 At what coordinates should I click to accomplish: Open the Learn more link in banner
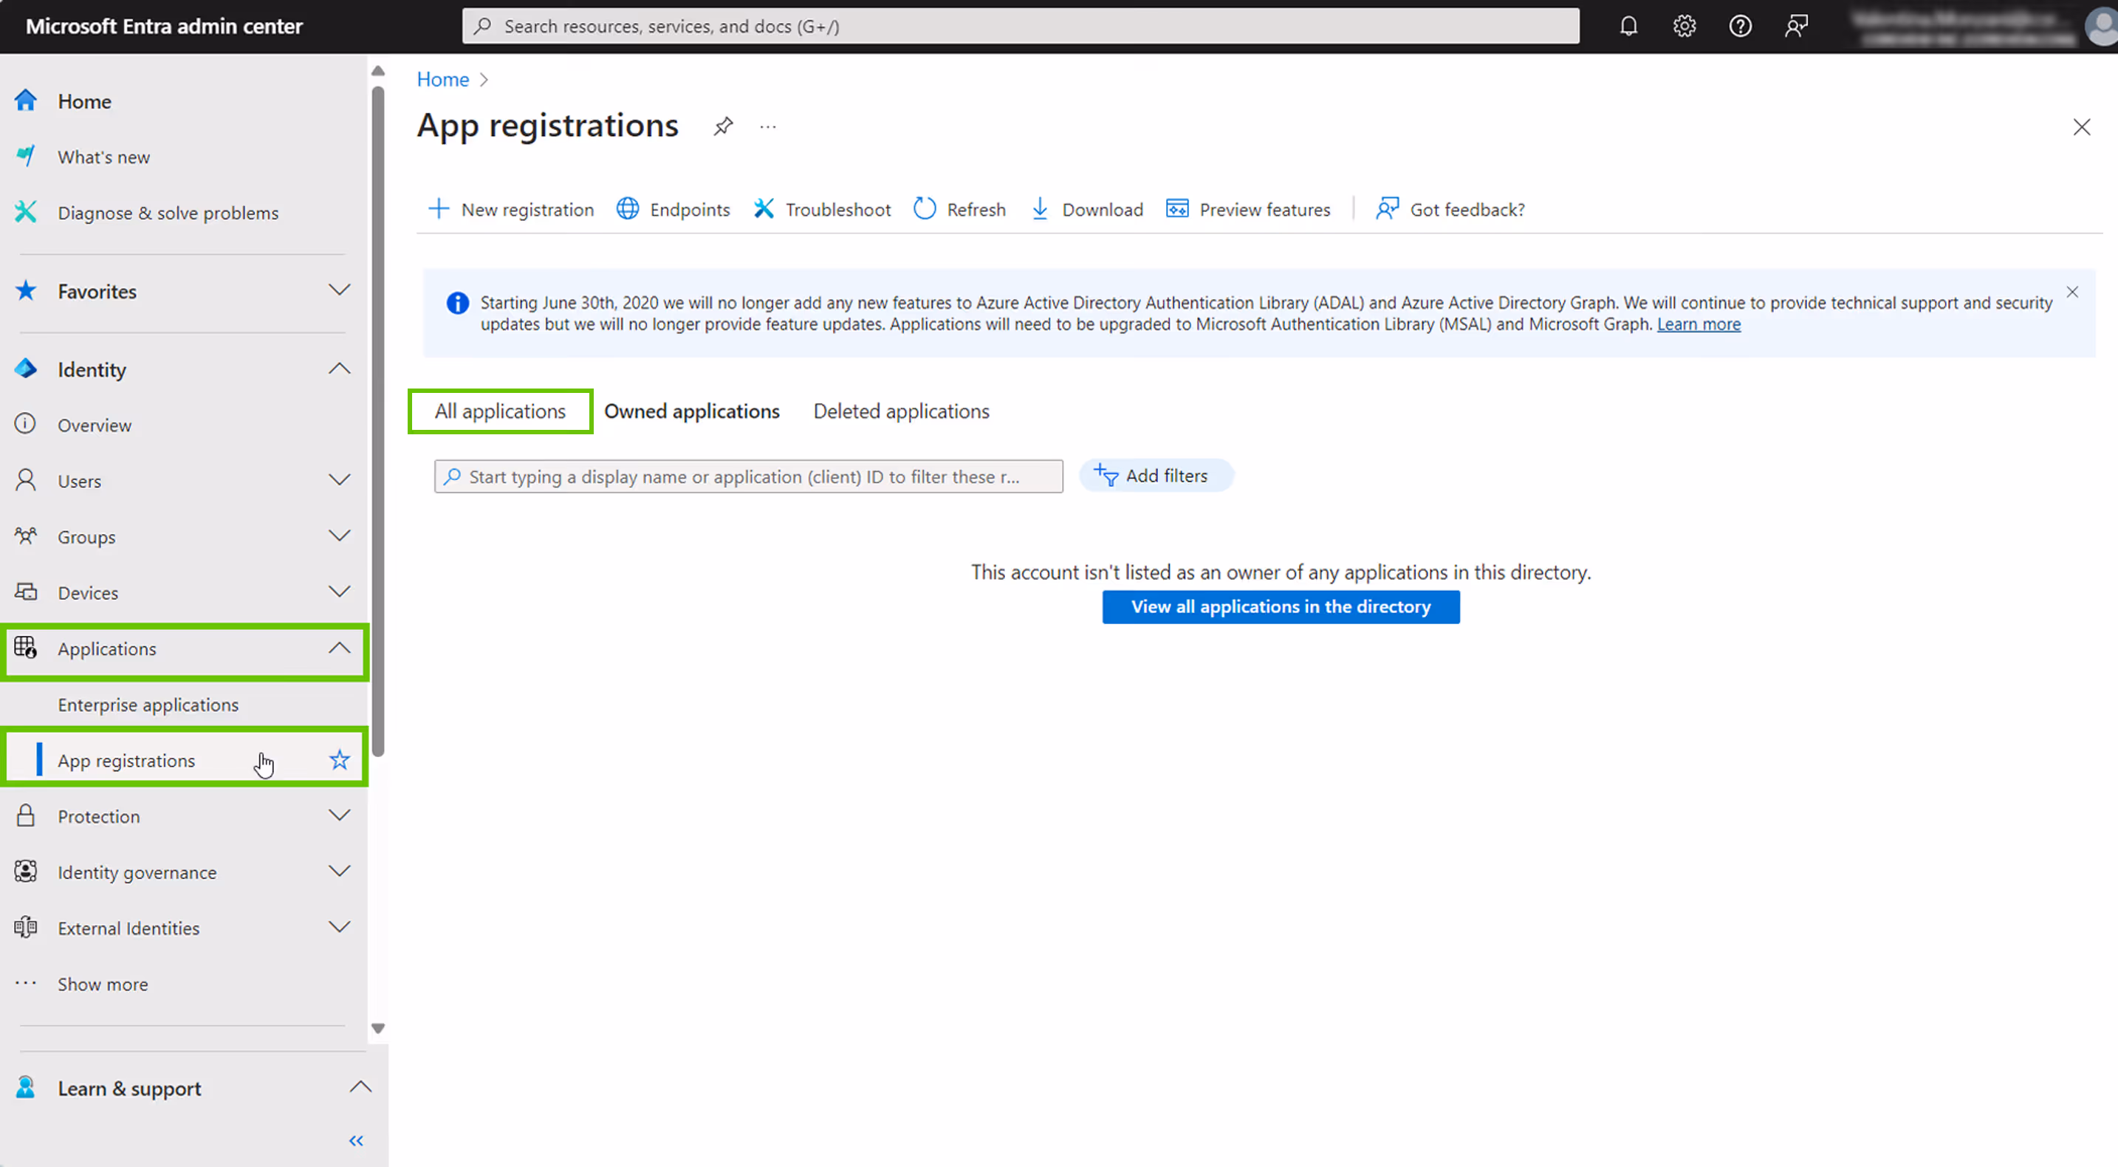click(1698, 324)
